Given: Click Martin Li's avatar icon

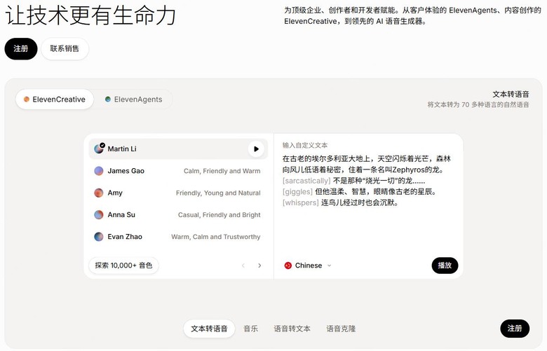Looking at the screenshot, I should click(x=99, y=149).
